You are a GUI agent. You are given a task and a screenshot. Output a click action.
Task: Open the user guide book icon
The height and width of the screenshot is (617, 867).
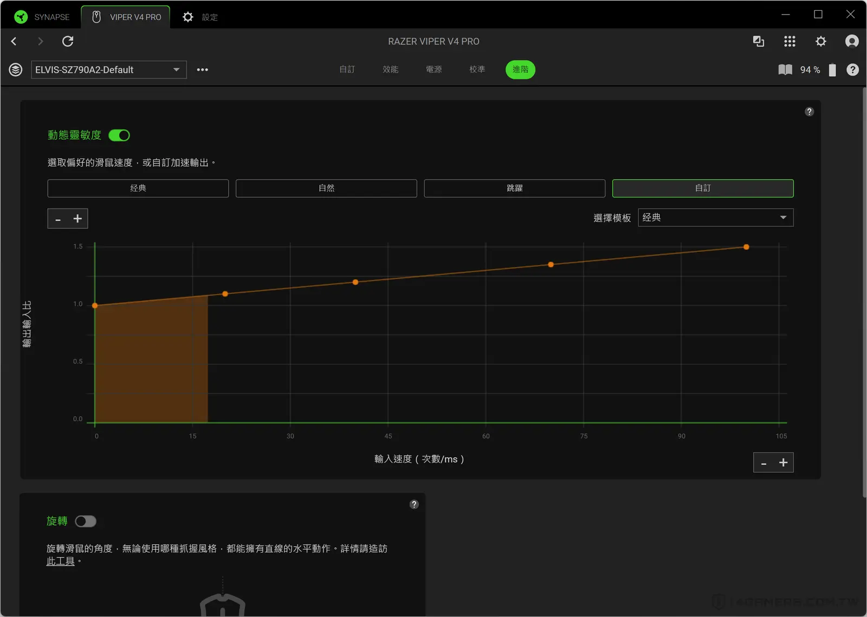785,69
